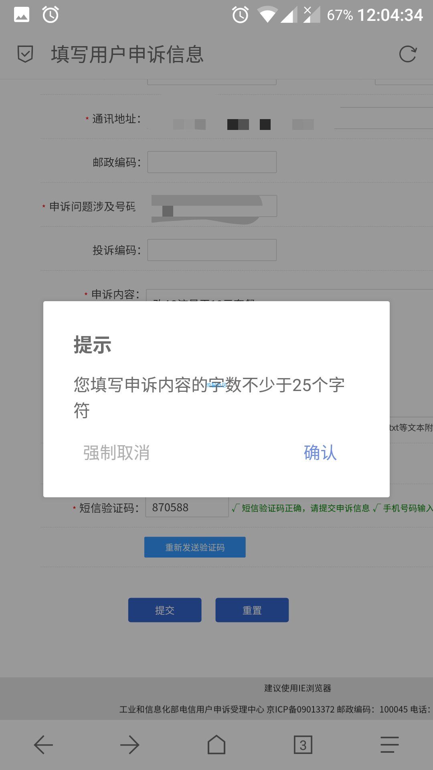Confirm the dialog with 确认

[x=320, y=453]
